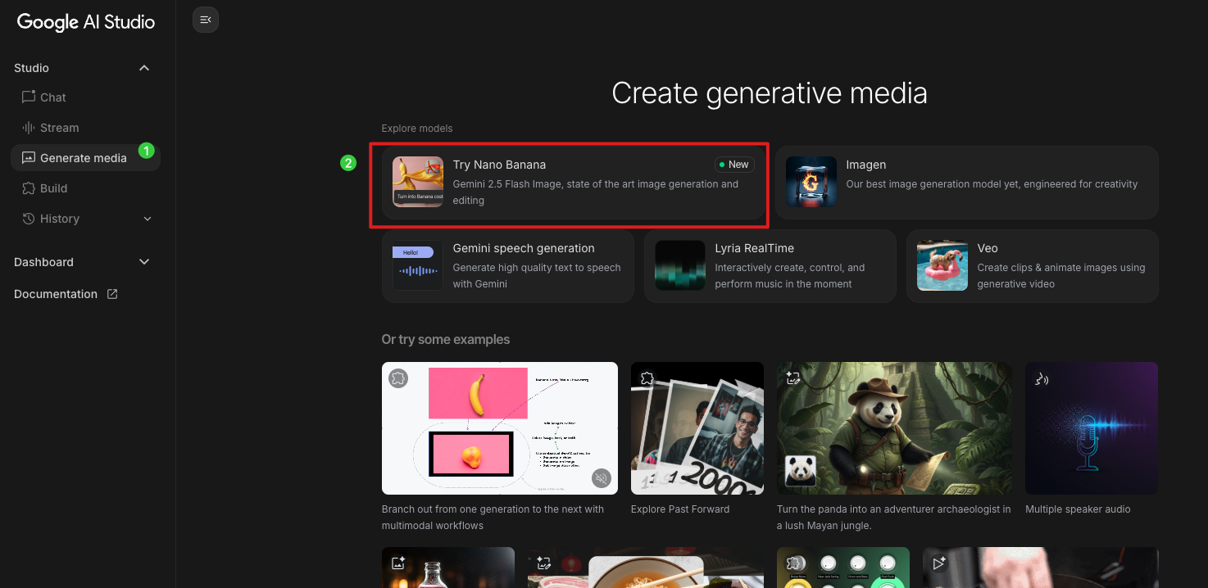Image resolution: width=1208 pixels, height=588 pixels.
Task: Click build badge icon on banana workflow example
Action: [x=398, y=378]
